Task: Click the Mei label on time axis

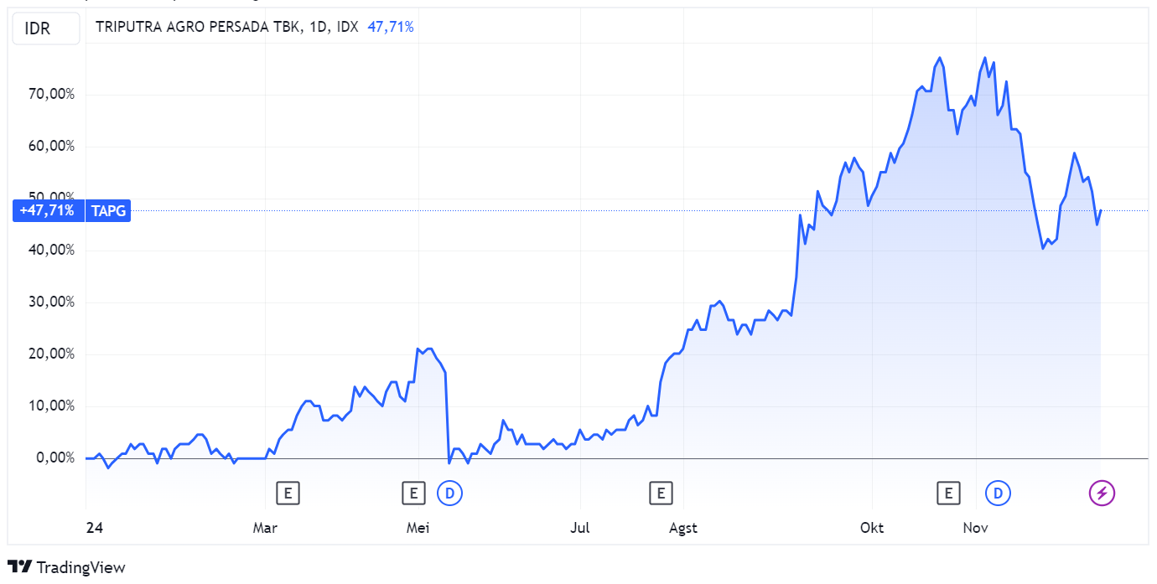Action: 418,528
